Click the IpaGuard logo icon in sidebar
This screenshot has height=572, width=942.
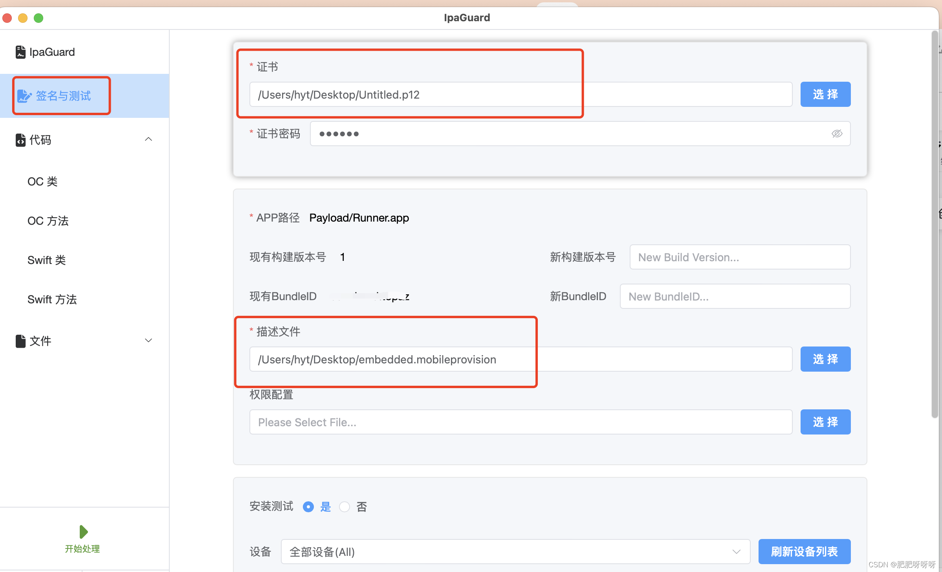[20, 52]
